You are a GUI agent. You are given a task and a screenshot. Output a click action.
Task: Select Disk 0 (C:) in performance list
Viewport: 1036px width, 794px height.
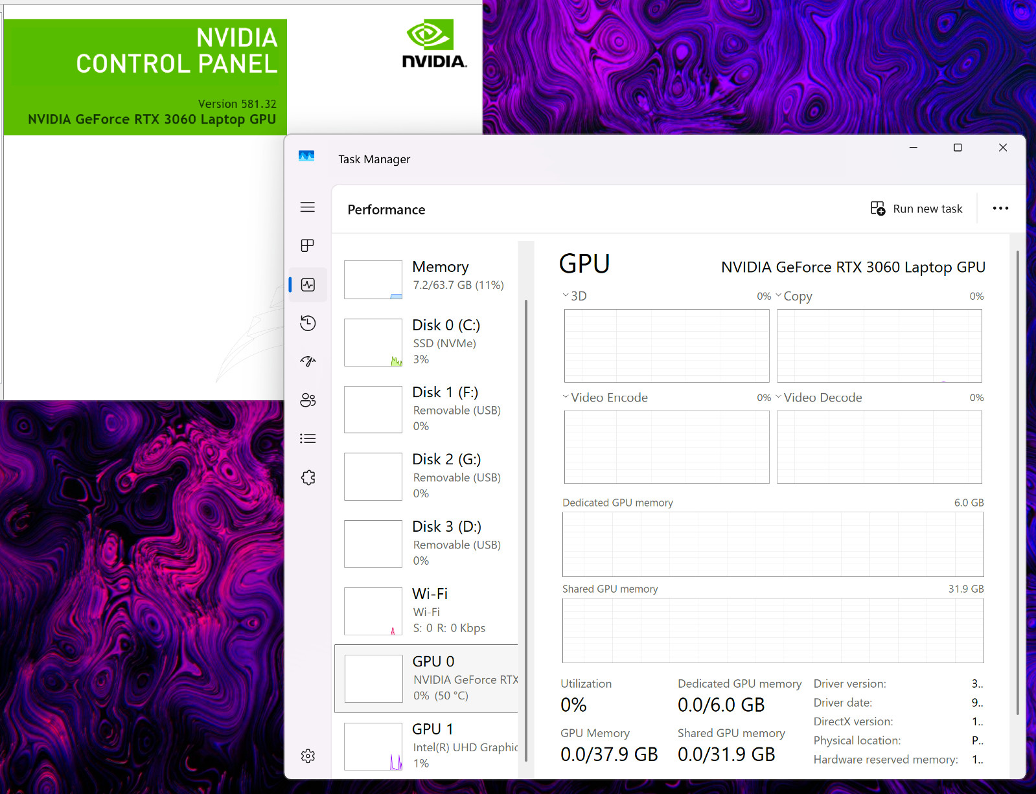pos(426,342)
